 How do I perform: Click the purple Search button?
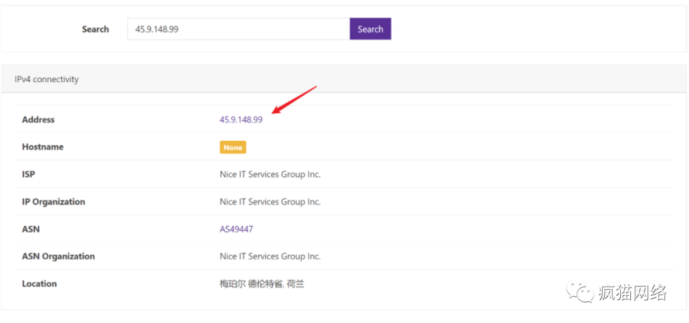(371, 29)
